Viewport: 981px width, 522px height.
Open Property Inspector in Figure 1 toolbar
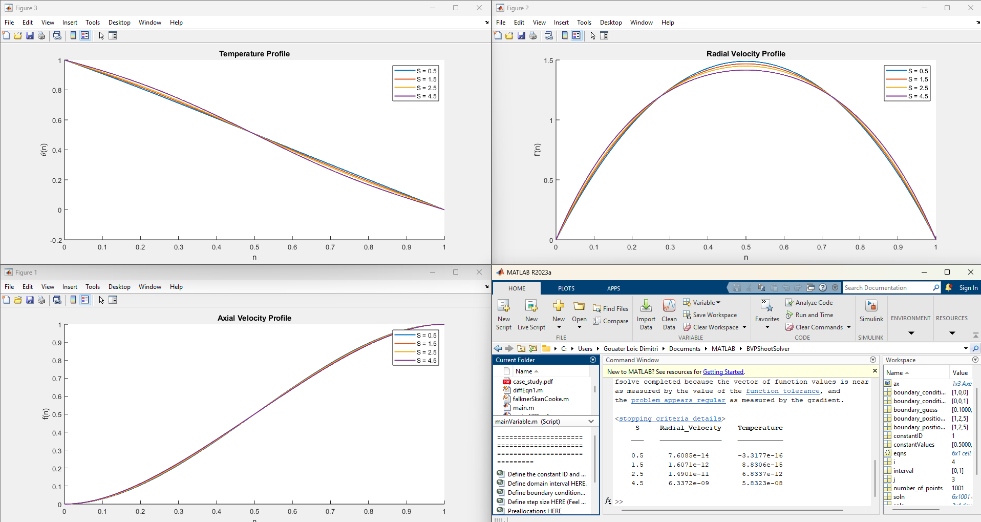pyautogui.click(x=113, y=300)
